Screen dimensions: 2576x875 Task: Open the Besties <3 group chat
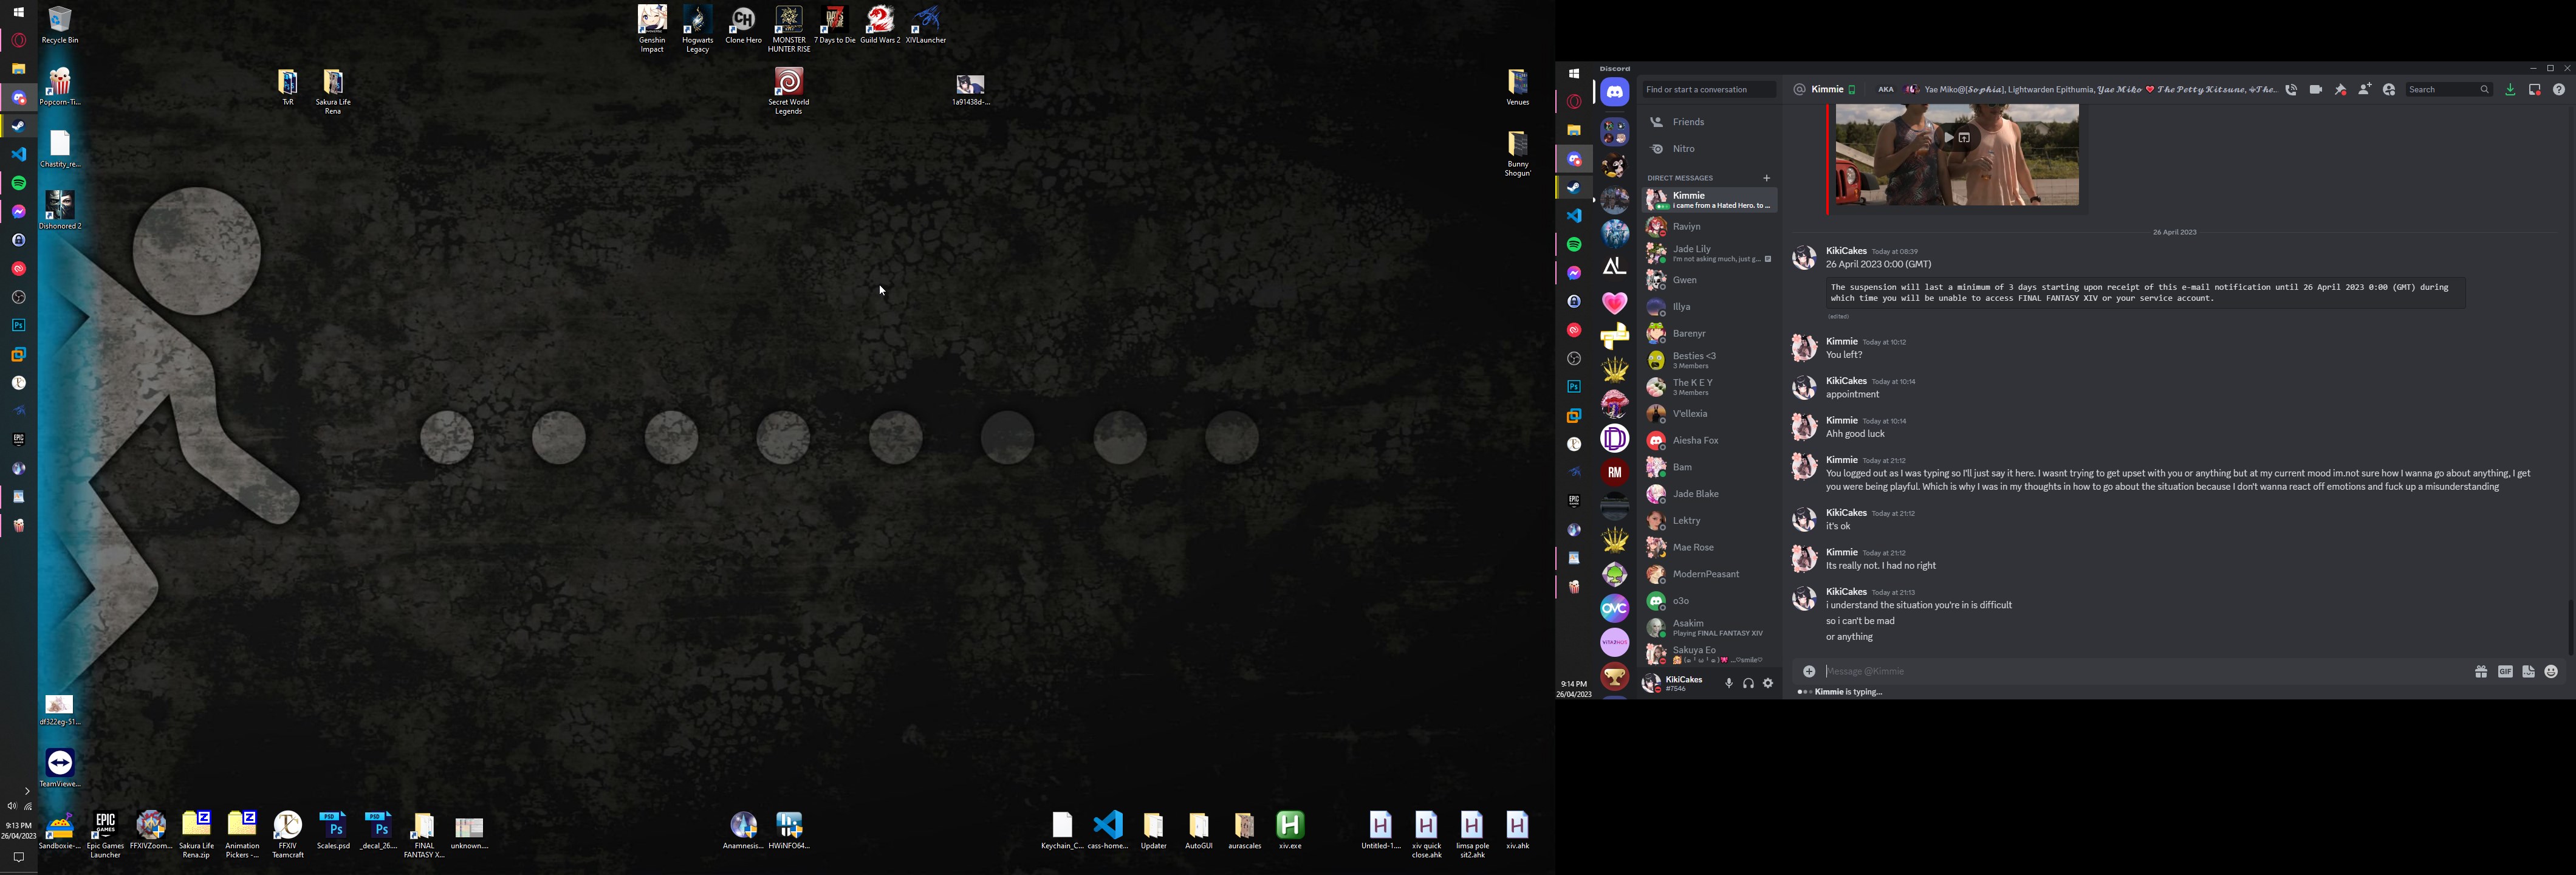pyautogui.click(x=1708, y=361)
